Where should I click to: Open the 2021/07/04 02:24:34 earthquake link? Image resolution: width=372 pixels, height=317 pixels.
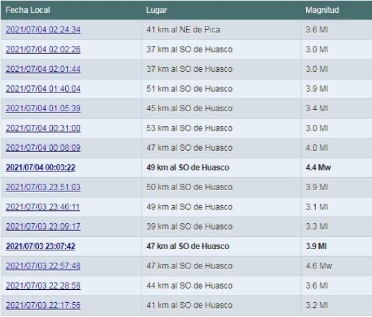click(43, 30)
